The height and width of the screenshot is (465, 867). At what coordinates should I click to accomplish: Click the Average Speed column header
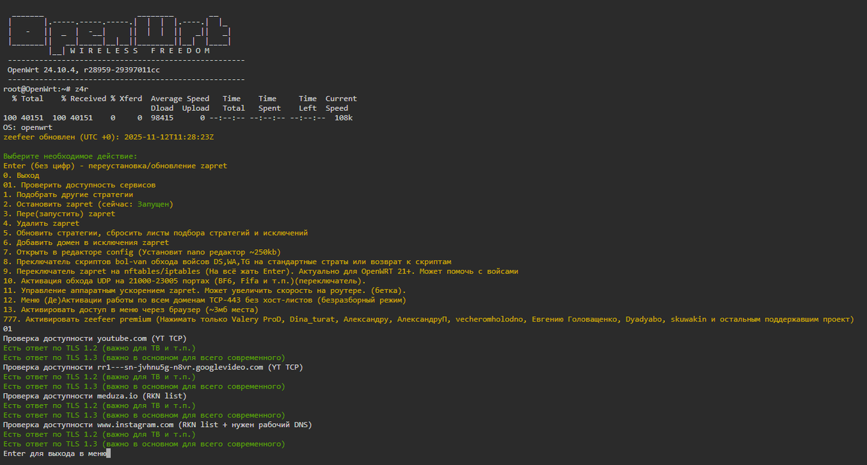[180, 99]
